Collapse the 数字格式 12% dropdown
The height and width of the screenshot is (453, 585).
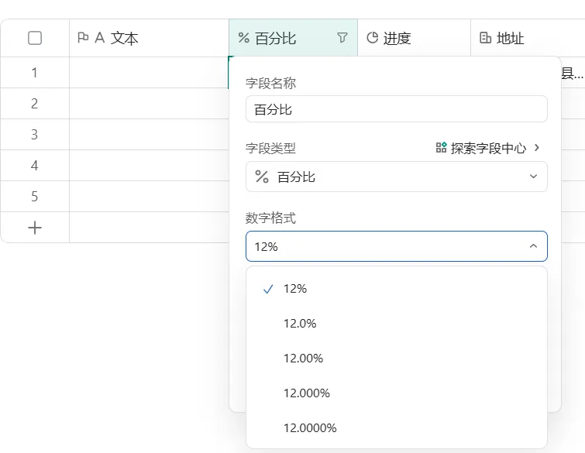coord(397,246)
